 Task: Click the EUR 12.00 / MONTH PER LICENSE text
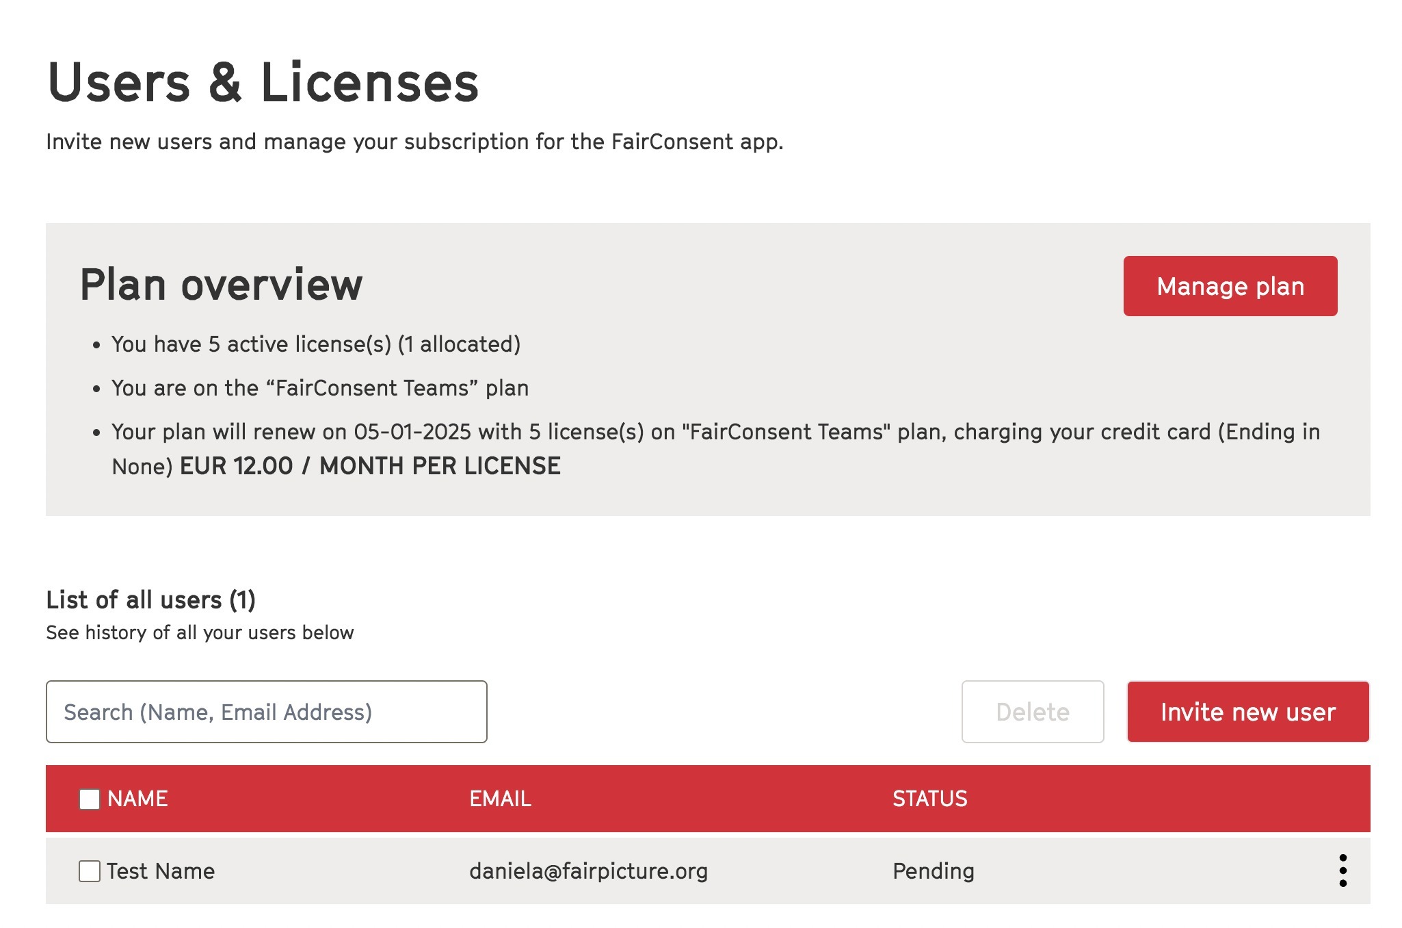click(x=370, y=466)
